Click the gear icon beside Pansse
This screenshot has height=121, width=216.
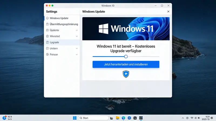[48, 54]
